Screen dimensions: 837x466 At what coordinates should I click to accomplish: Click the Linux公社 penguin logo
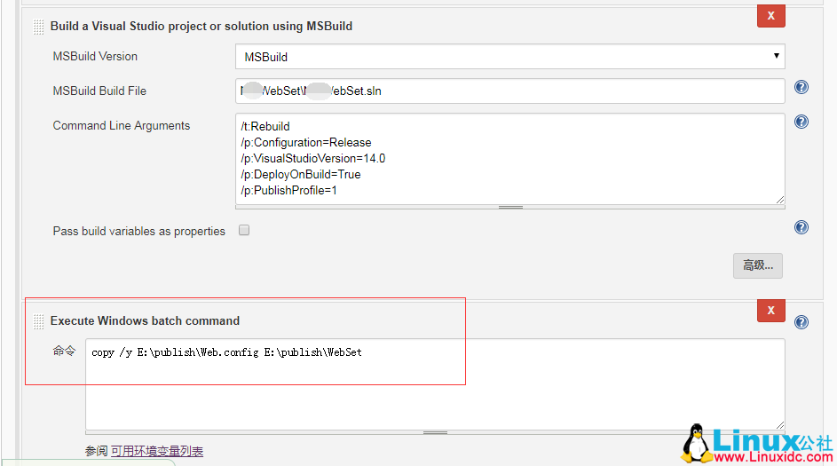699,441
